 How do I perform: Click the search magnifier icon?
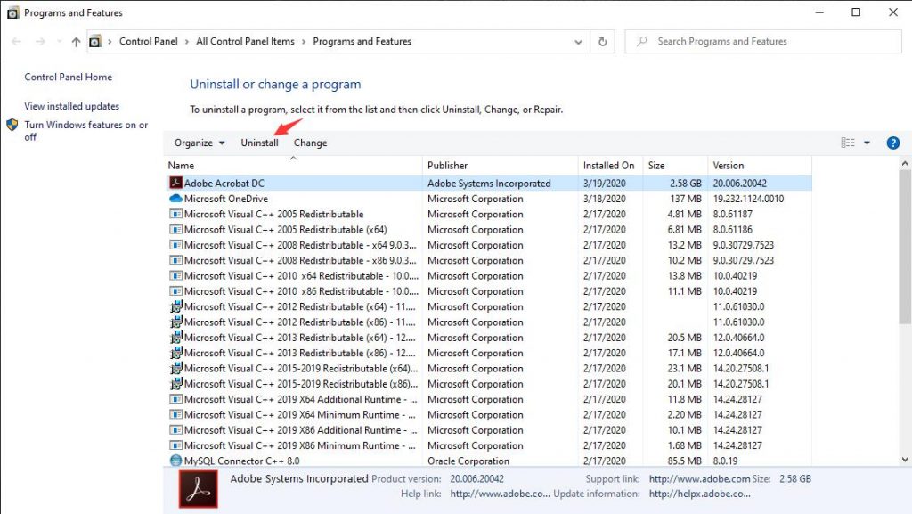click(642, 41)
